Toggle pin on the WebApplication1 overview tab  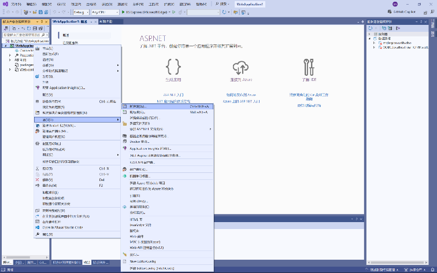(91, 21)
